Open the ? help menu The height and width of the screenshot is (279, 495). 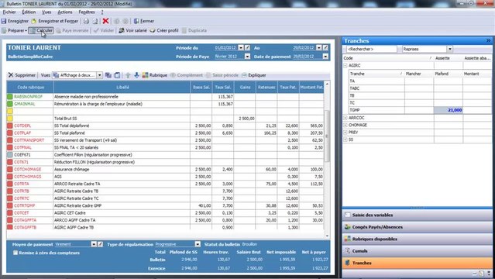click(x=102, y=12)
